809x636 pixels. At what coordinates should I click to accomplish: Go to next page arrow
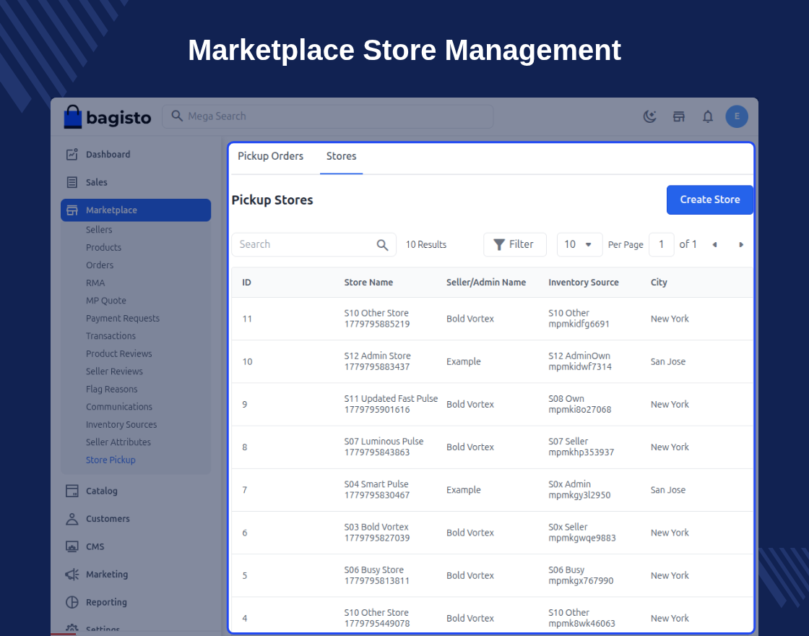[741, 245]
